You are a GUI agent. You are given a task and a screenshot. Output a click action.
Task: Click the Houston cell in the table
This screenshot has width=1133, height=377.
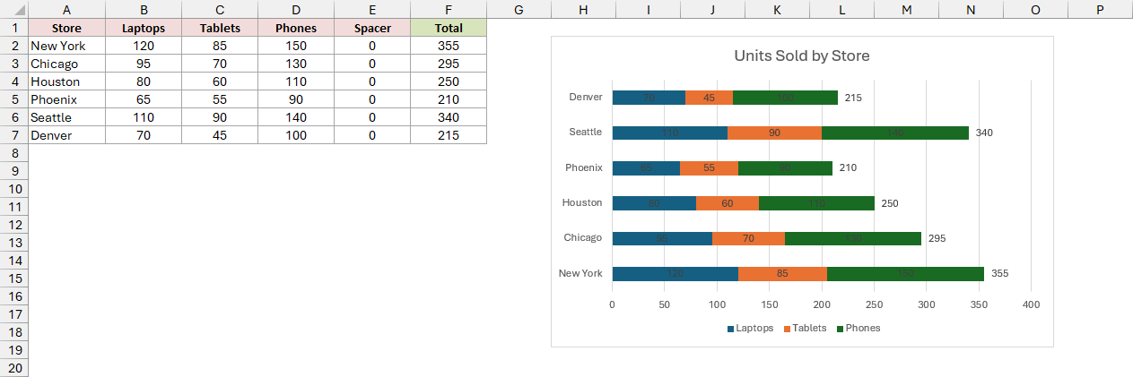tap(66, 81)
